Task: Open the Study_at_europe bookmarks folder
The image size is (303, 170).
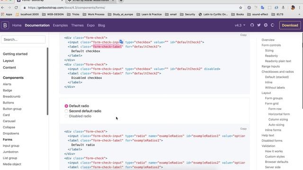Action: [x=120, y=14]
